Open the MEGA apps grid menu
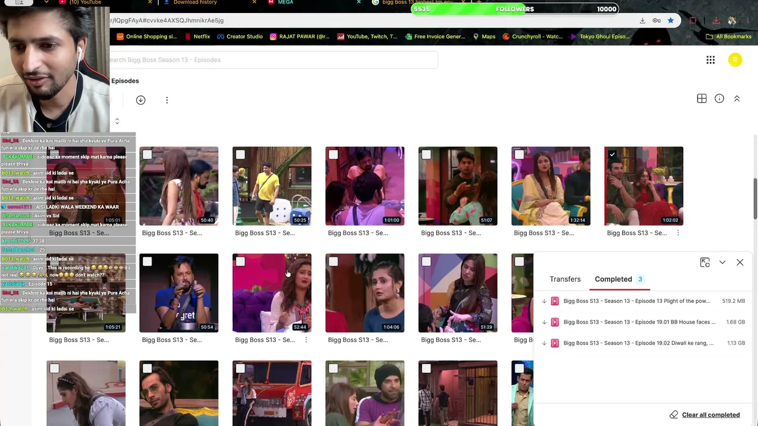 pyautogui.click(x=711, y=60)
